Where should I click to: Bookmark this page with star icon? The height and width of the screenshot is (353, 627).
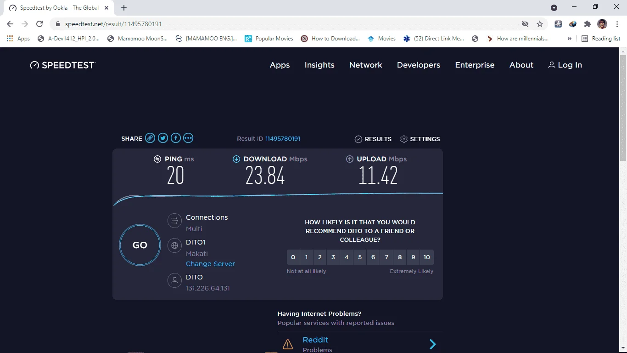click(x=540, y=24)
